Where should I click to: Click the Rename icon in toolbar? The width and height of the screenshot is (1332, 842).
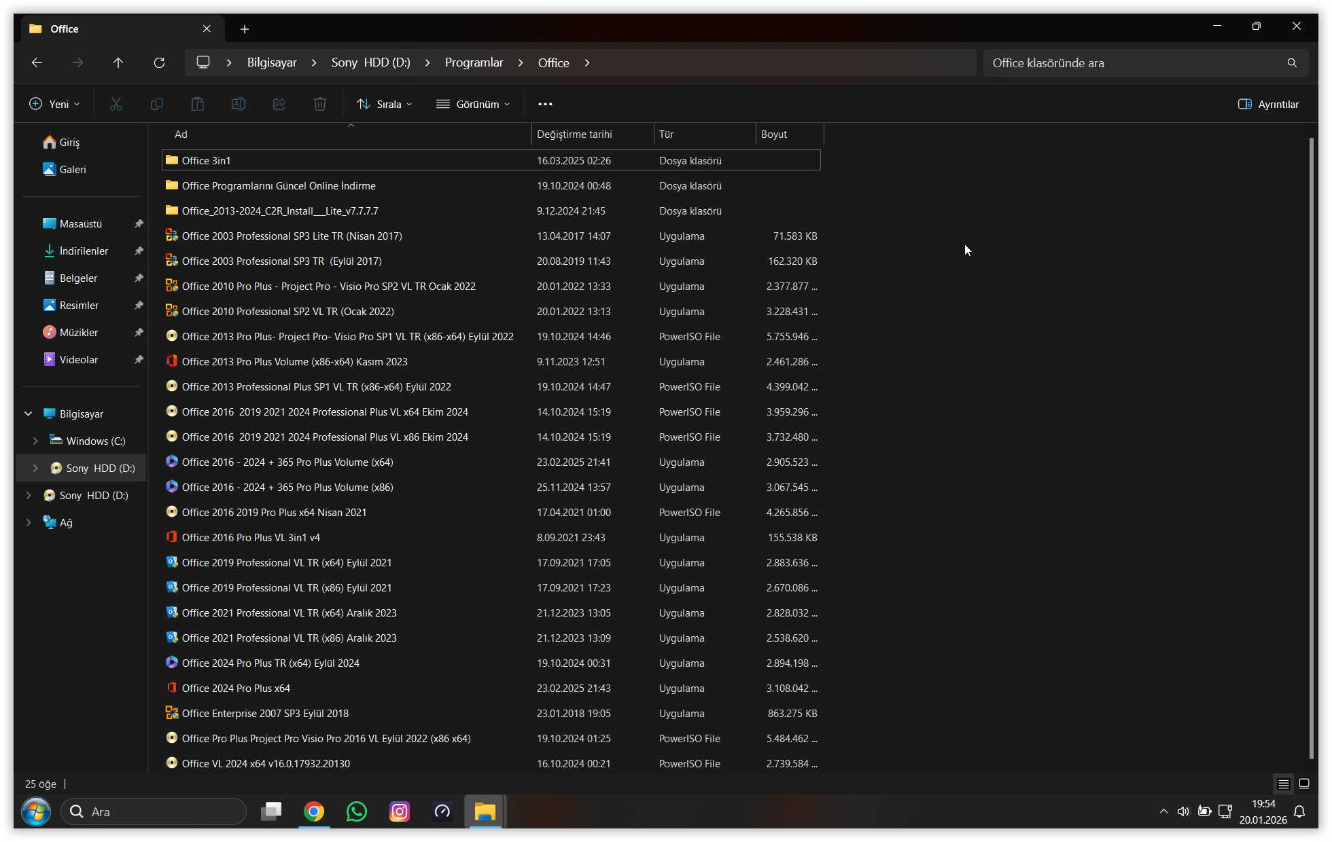(x=239, y=104)
